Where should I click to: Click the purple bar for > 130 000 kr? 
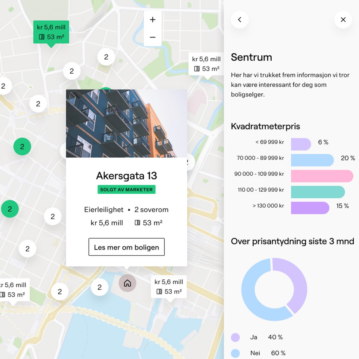pyautogui.click(x=310, y=208)
